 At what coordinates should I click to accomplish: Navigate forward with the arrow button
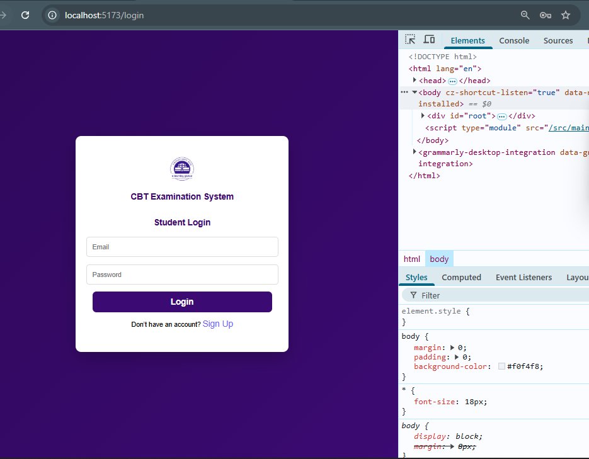pos(3,15)
